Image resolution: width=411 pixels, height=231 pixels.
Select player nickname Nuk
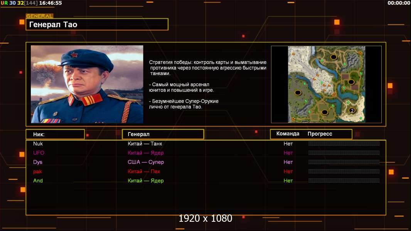point(38,144)
